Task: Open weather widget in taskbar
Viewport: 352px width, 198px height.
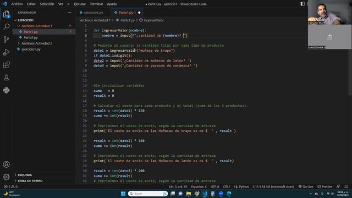Action: [12, 194]
